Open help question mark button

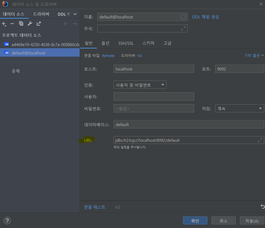click(7, 221)
